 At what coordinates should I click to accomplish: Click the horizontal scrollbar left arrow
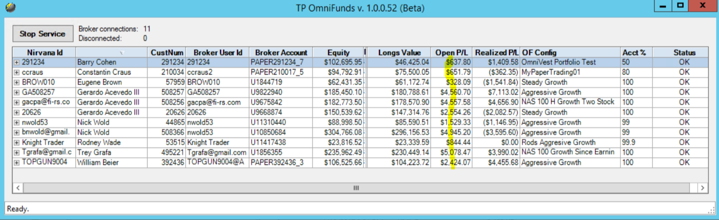pos(17,188)
